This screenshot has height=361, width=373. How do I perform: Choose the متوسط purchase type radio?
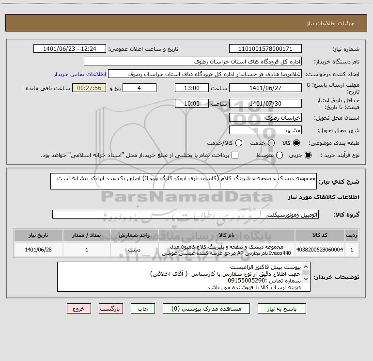coord(280,155)
